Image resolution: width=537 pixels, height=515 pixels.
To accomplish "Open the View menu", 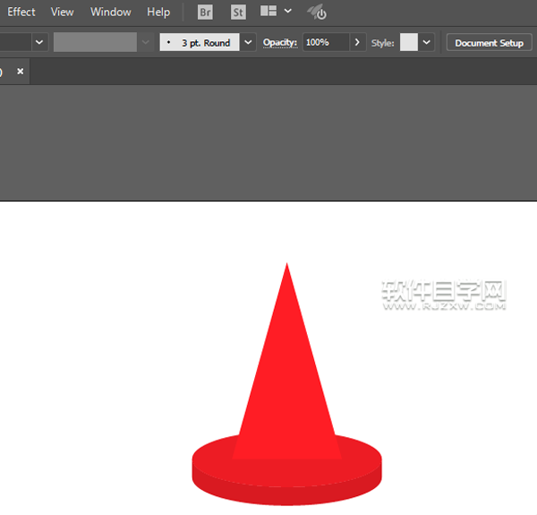I will pyautogui.click(x=63, y=12).
